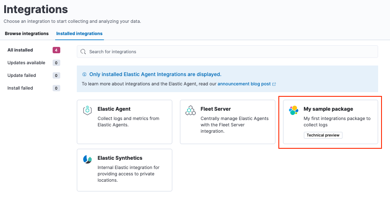Show integrations with Updates available
The width and height of the screenshot is (390, 202).
pos(26,63)
